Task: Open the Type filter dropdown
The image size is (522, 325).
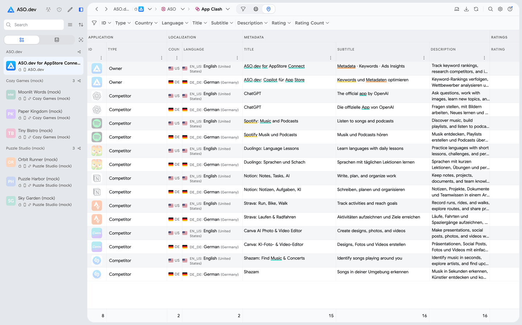Action: (x=123, y=23)
